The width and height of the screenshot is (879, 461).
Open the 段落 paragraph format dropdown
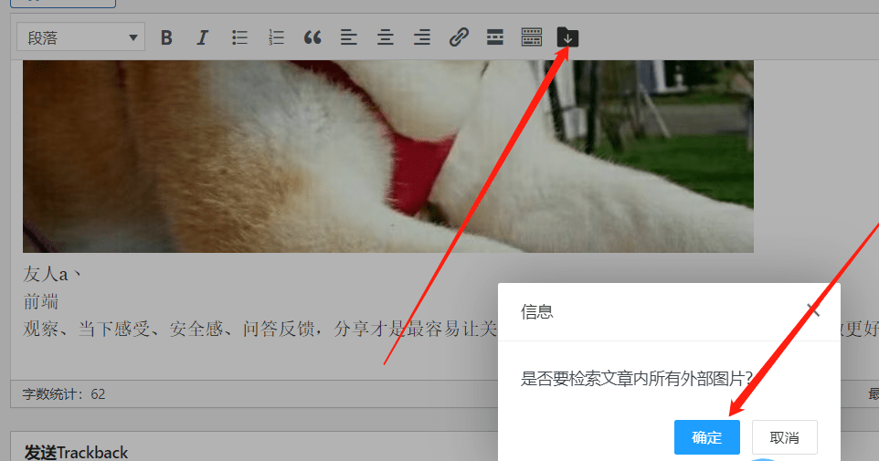coord(80,37)
